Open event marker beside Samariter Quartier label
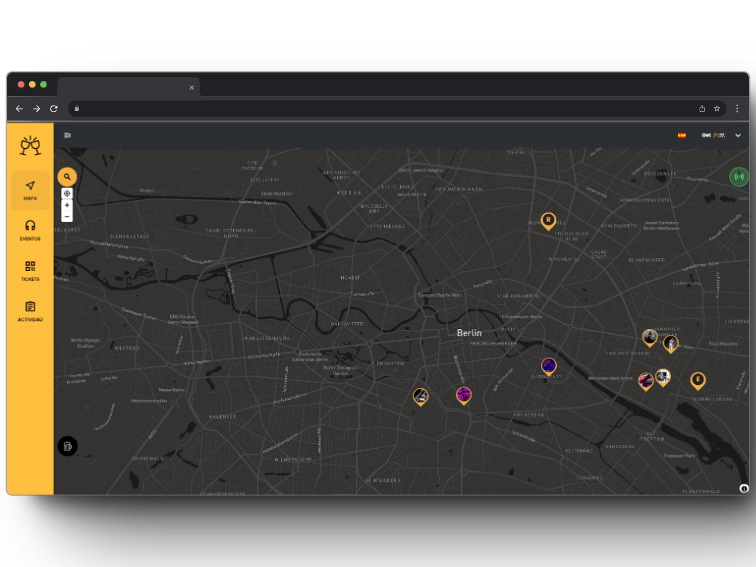 click(x=650, y=338)
